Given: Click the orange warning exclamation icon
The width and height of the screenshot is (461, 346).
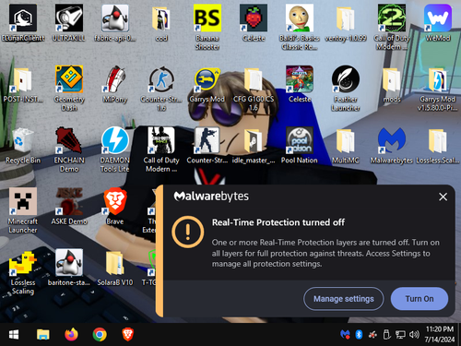Looking at the screenshot, I should (x=188, y=232).
